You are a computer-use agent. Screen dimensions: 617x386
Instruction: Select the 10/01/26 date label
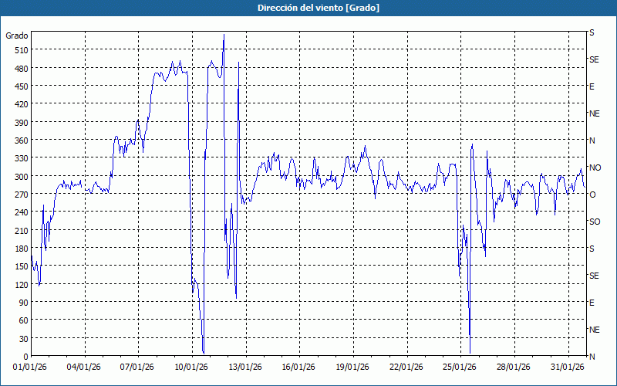[x=191, y=367]
